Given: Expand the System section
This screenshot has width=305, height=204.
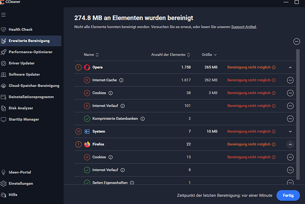Looking at the screenshot, I should [290, 131].
